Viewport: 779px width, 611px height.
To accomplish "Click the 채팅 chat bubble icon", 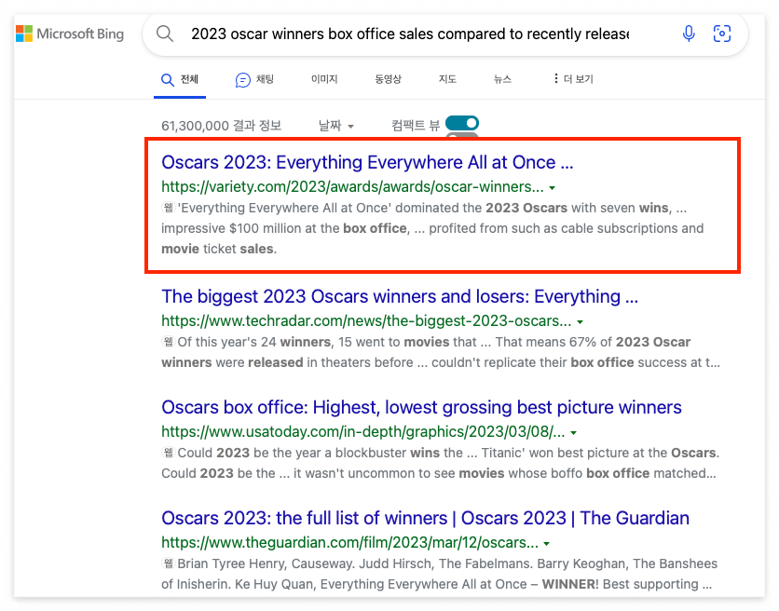I will coord(243,80).
